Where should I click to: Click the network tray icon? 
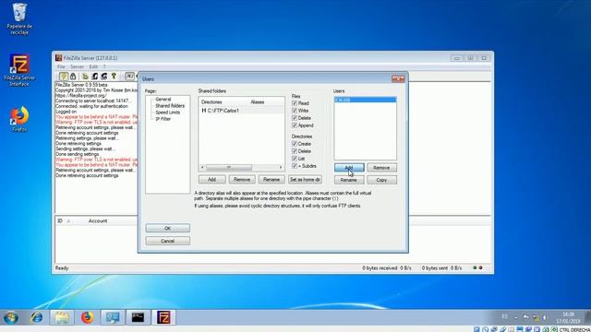coord(536,317)
